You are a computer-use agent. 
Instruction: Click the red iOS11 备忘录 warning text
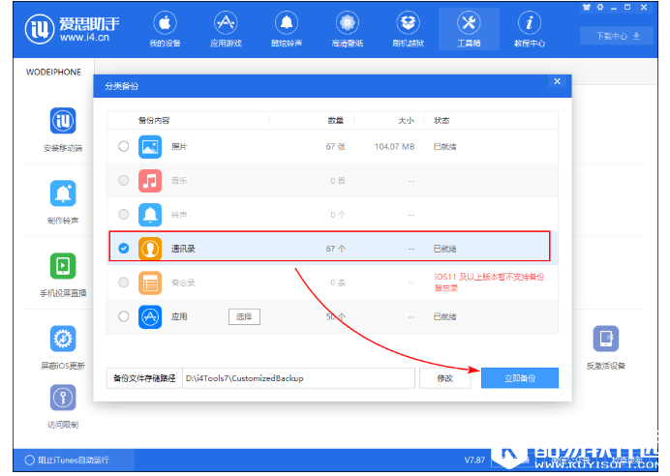489,283
